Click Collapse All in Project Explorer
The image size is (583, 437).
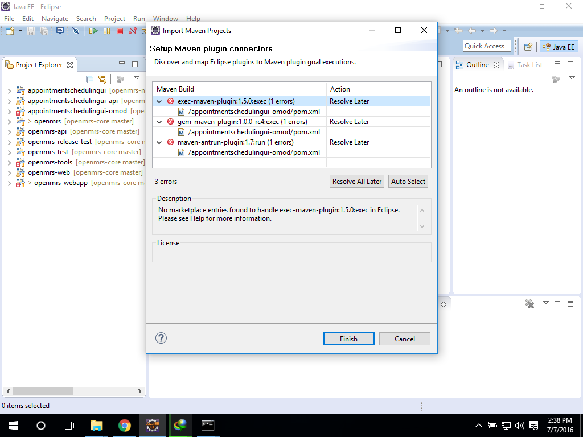(89, 79)
